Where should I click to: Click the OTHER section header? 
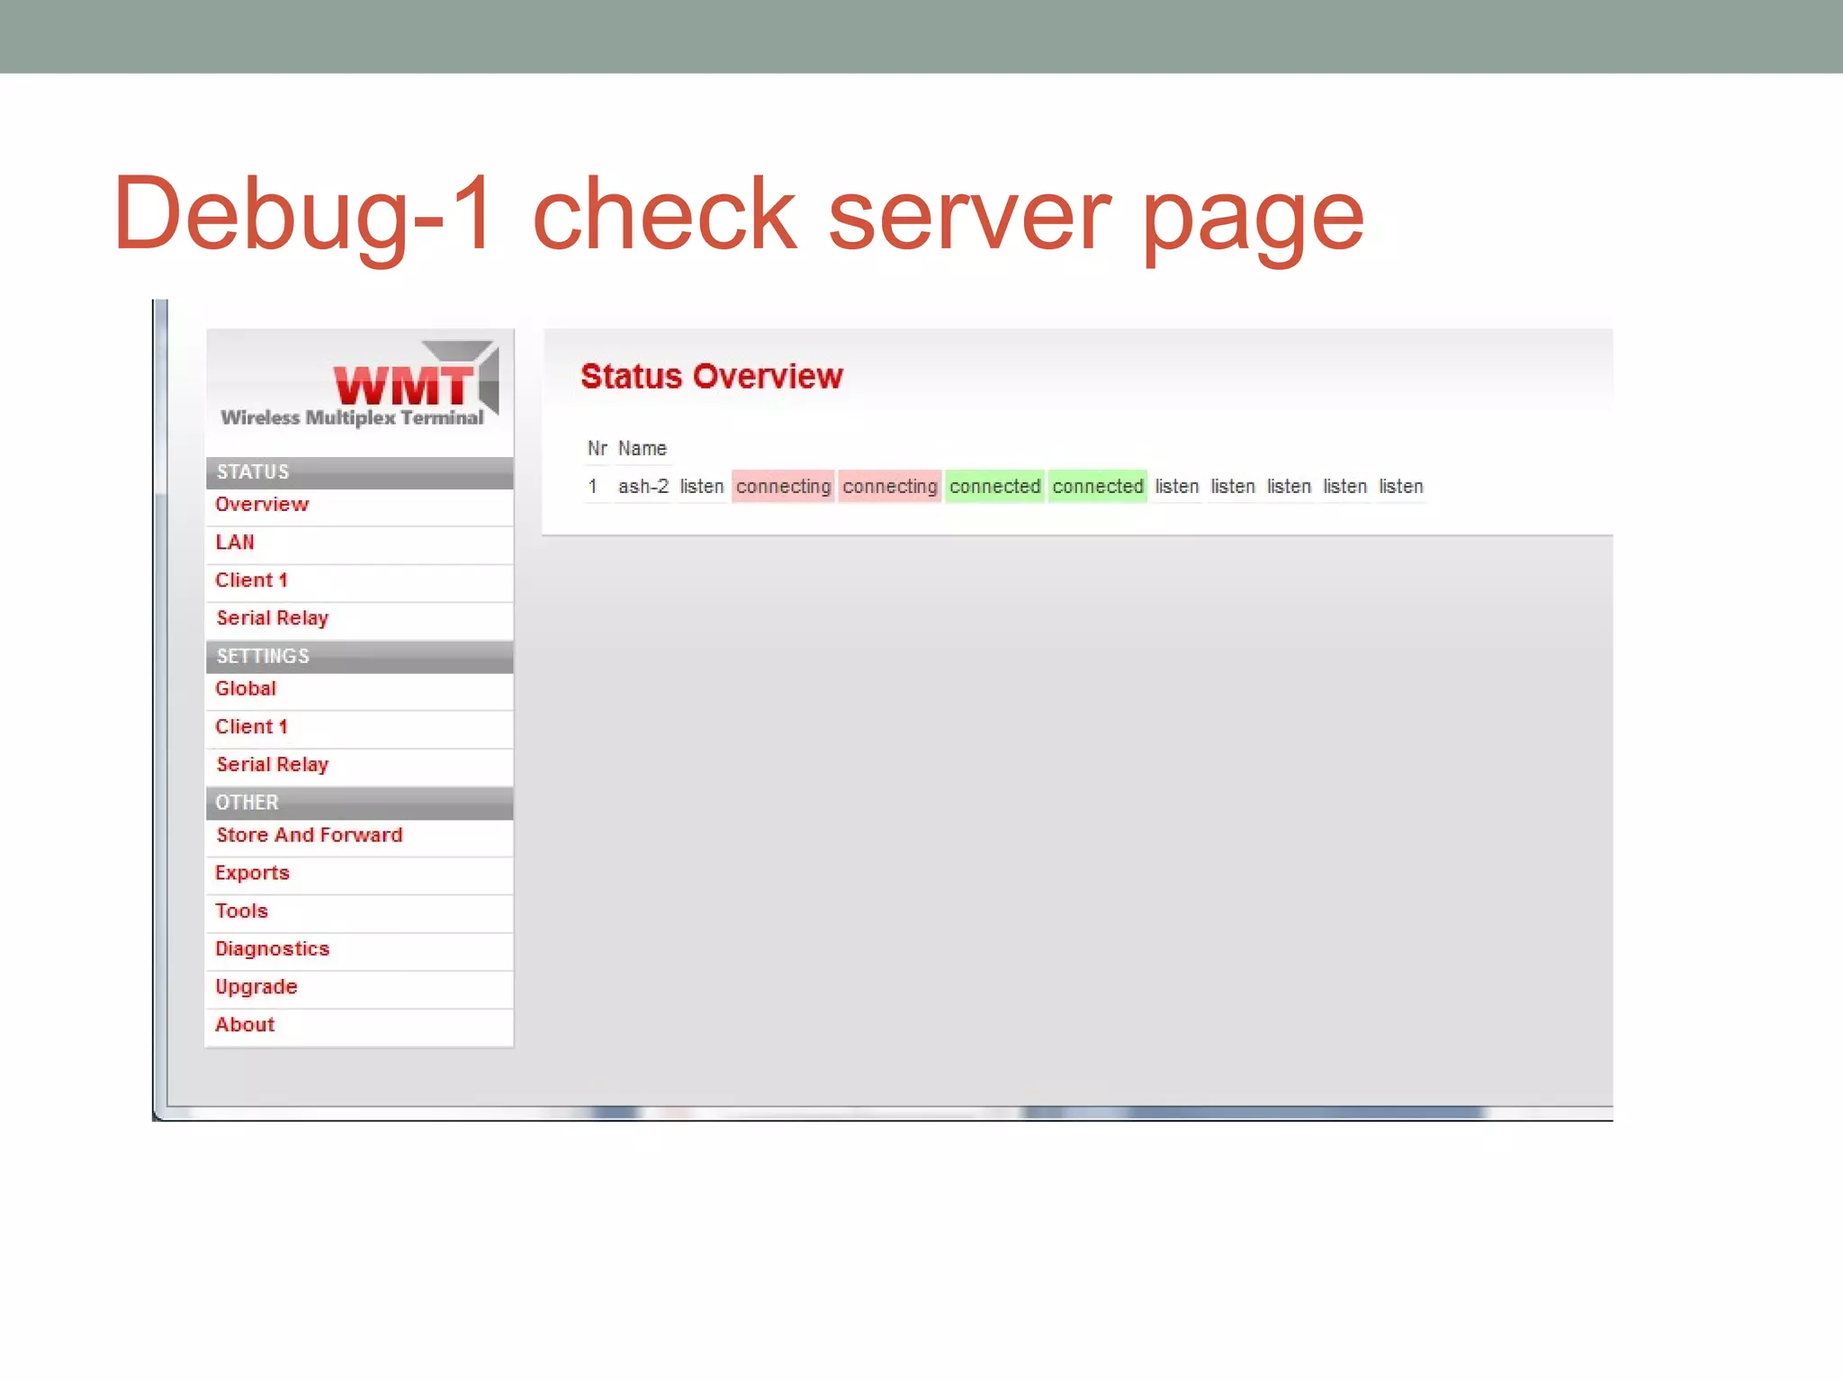tap(360, 803)
